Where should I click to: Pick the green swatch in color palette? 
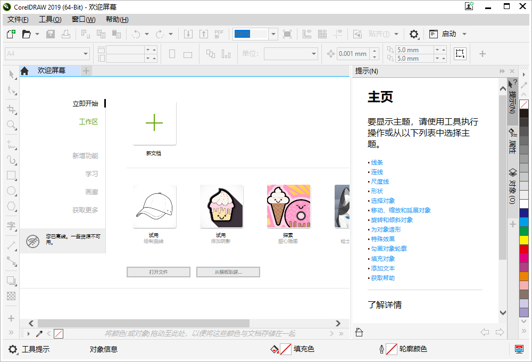pyautogui.click(x=524, y=231)
